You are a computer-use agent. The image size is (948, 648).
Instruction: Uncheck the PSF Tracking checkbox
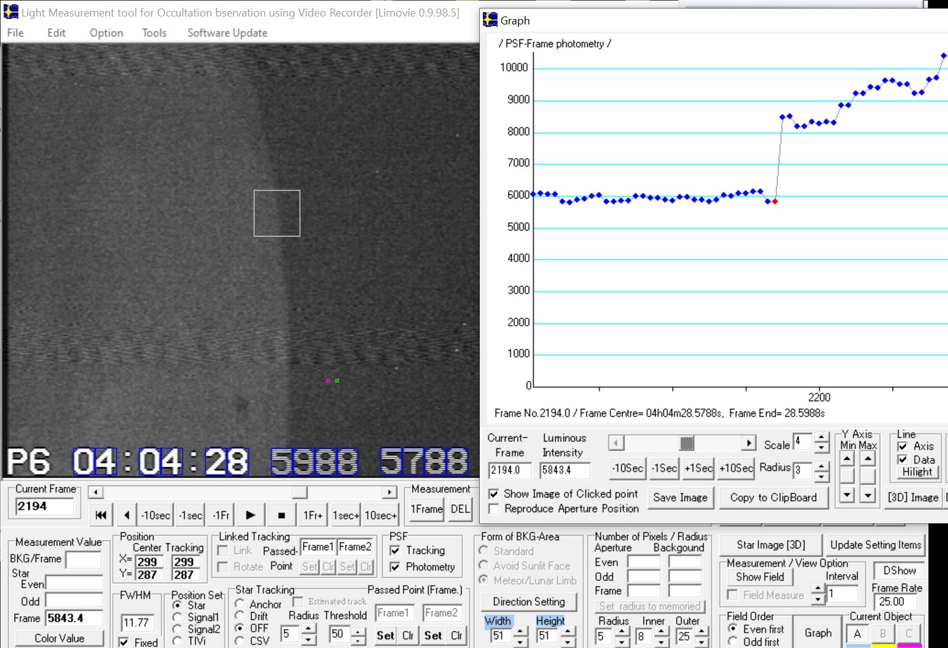(395, 551)
